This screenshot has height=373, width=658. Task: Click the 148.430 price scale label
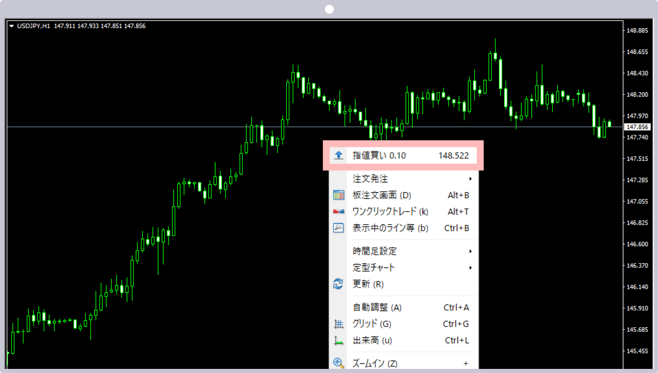pyautogui.click(x=637, y=73)
